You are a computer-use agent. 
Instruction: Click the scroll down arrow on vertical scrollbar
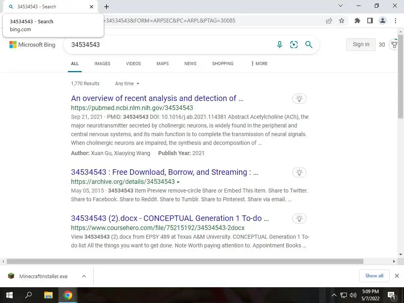tap(401, 254)
